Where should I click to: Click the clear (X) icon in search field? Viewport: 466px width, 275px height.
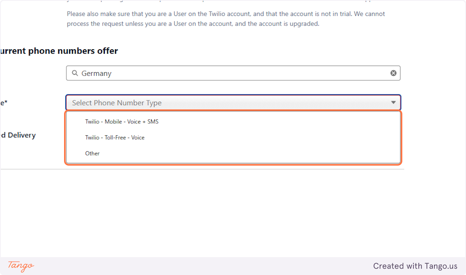click(x=393, y=73)
